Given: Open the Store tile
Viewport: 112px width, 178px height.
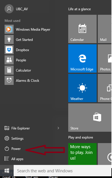Looking at the screenshot, I should point(90,118).
